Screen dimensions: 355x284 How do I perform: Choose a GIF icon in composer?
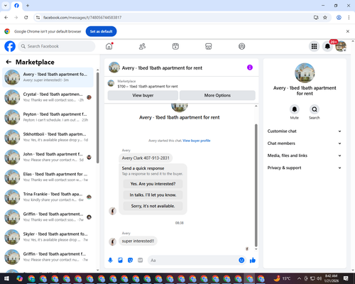click(141, 261)
